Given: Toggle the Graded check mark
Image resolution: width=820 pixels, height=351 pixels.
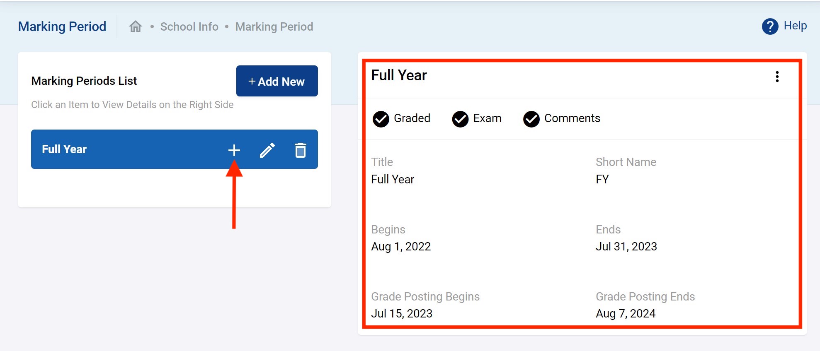Looking at the screenshot, I should [381, 119].
